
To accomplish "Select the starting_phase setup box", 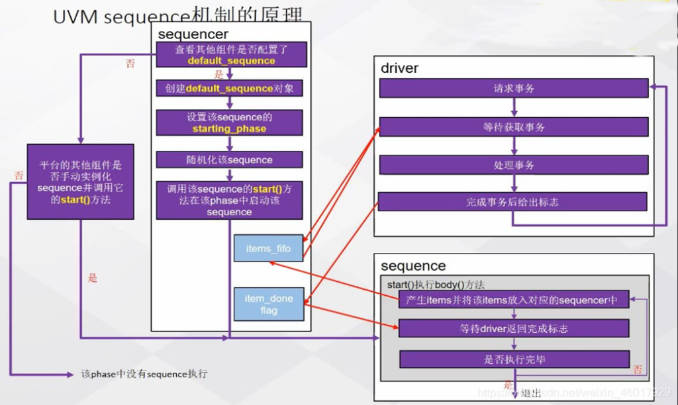I will (229, 122).
